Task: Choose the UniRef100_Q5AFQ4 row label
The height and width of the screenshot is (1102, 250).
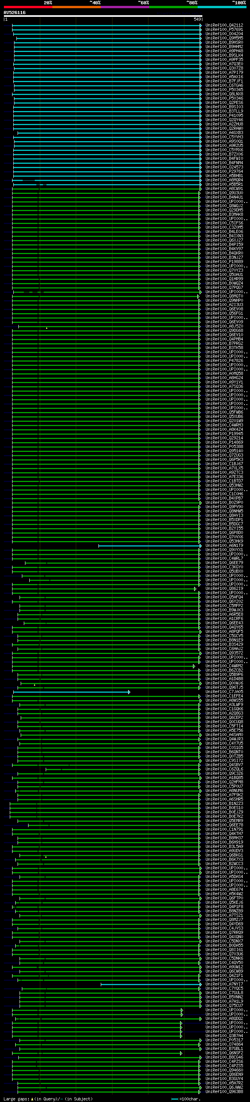Action: point(224,597)
